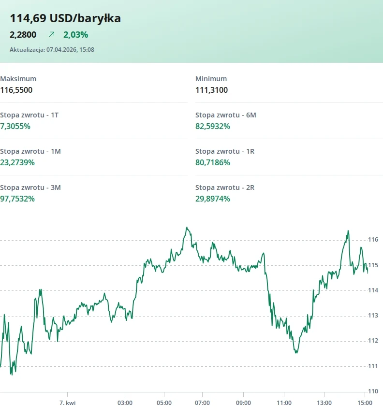Click the Stopa zwrotu - 1R label

coord(224,151)
